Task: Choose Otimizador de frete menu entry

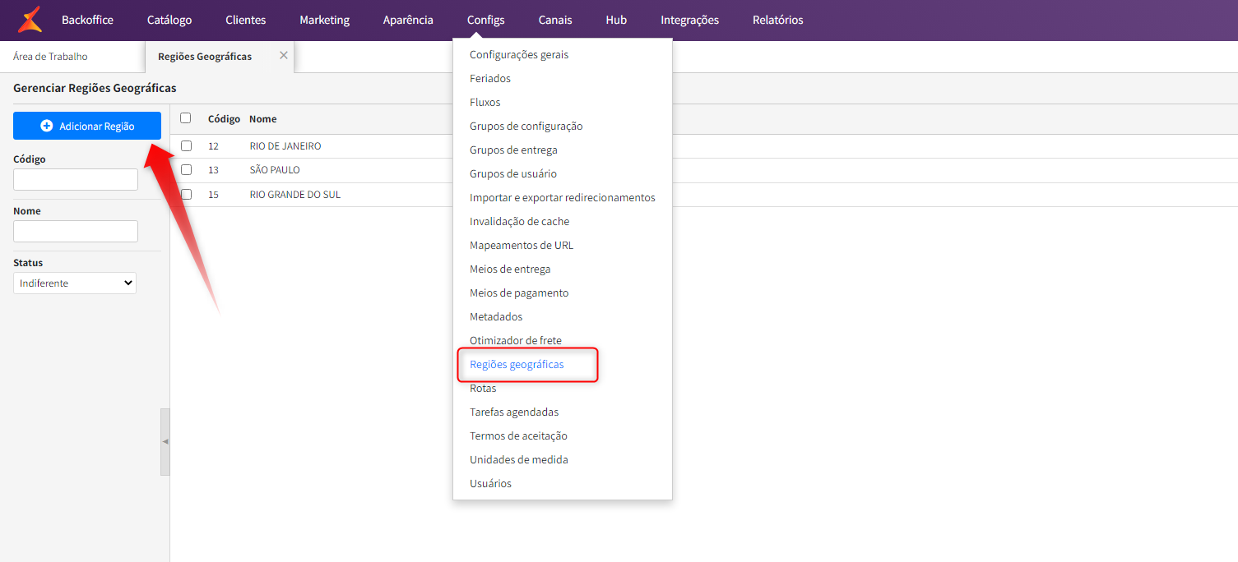Action: point(516,340)
